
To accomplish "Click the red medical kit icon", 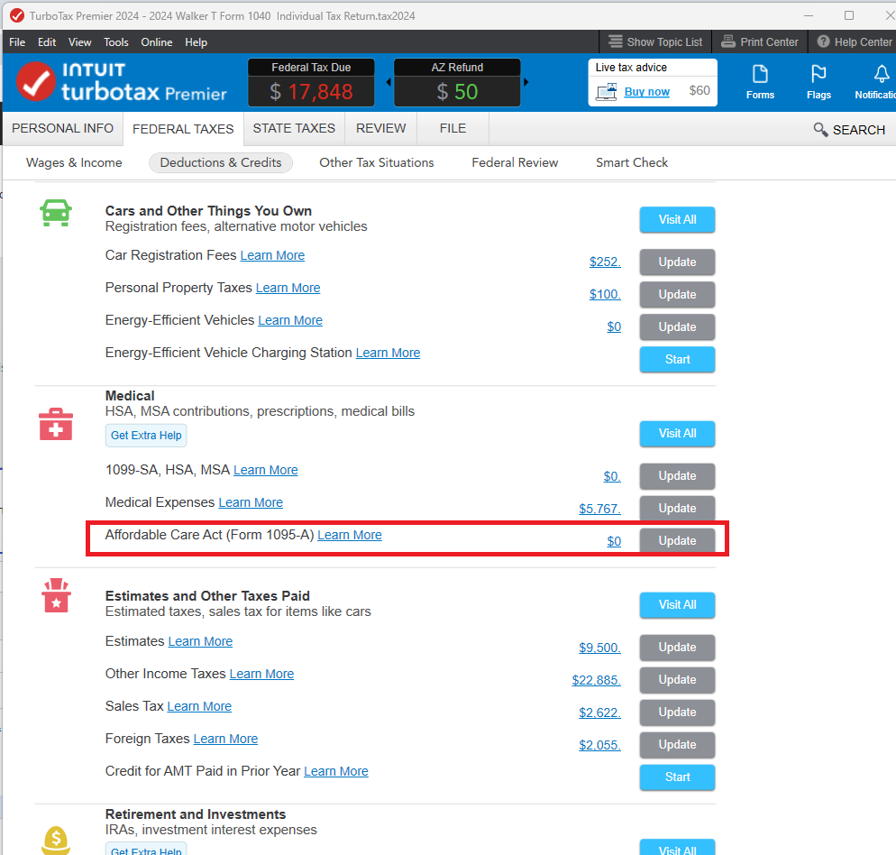I will [x=55, y=425].
